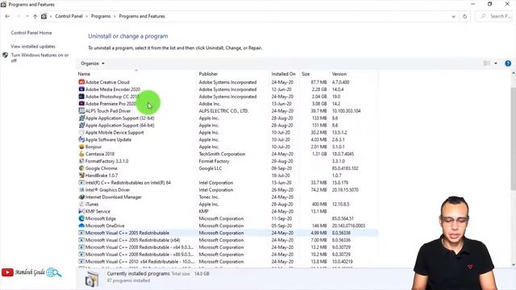The height and width of the screenshot is (290, 516).
Task: Click the scroll down arrow of list
Action: [x=514, y=264]
